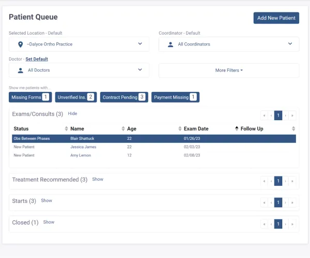Open the All Doctors dropdown
The width and height of the screenshot is (310, 258).
(79, 70)
